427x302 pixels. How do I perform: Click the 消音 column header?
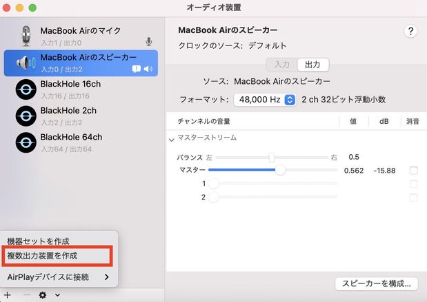(x=413, y=121)
